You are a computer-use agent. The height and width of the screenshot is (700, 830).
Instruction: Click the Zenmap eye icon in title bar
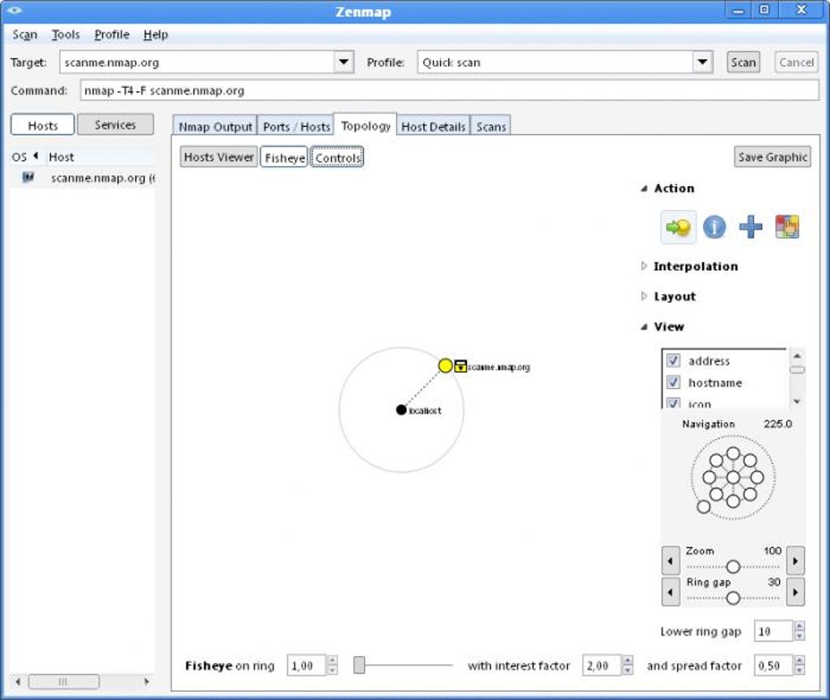coord(15,10)
